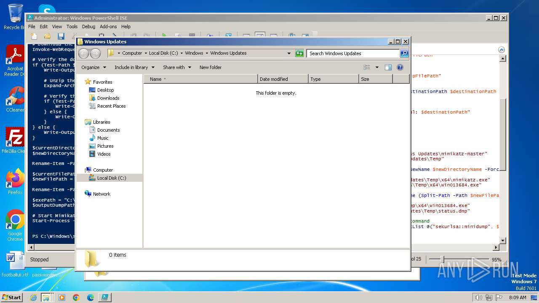The image size is (539, 303).
Task: Click the New folder button
Action: click(x=211, y=67)
